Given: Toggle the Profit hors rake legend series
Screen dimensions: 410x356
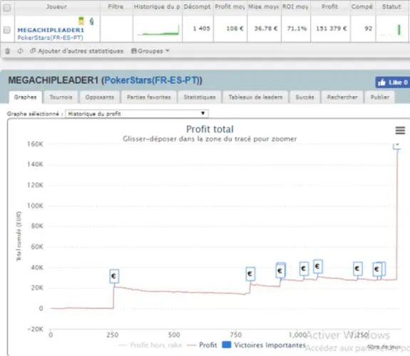Looking at the screenshot, I should point(150,345).
